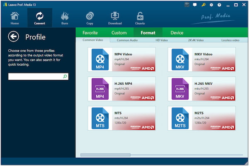Click the Home icon in top toolbar

point(15,18)
